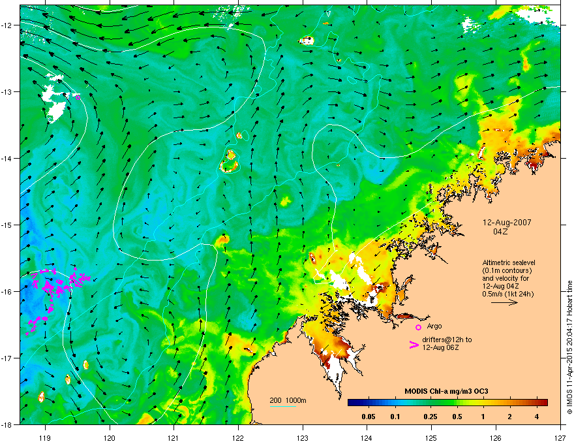Click the colorbar value '0.1'
Image resolution: width=574 pixels, height=444 pixels.
(x=395, y=417)
